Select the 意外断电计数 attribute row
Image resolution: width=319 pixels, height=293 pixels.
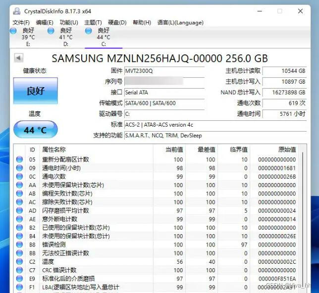tap(157, 219)
